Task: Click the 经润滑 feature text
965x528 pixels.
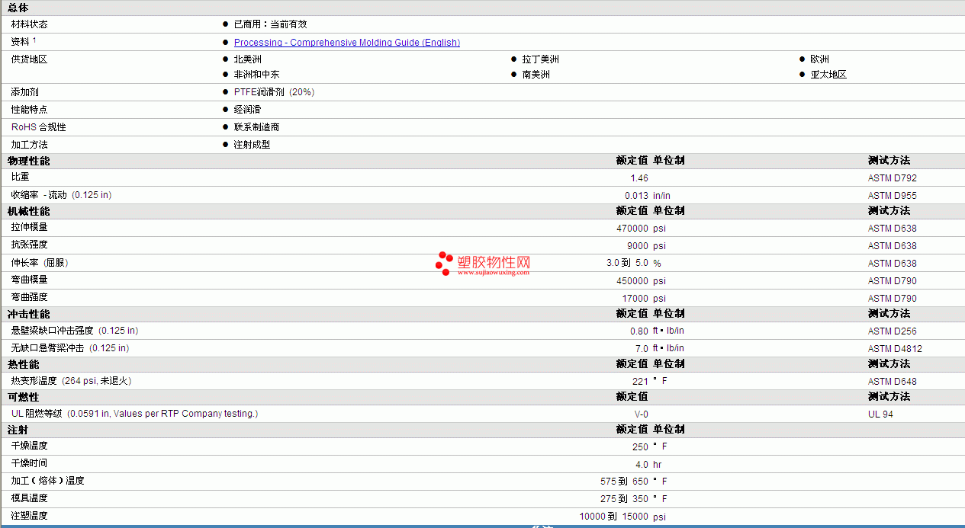Action: tap(248, 110)
